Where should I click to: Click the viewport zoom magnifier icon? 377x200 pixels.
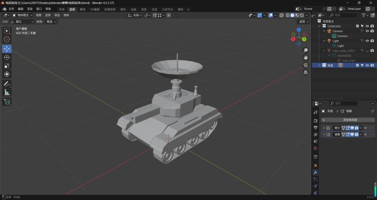305,50
